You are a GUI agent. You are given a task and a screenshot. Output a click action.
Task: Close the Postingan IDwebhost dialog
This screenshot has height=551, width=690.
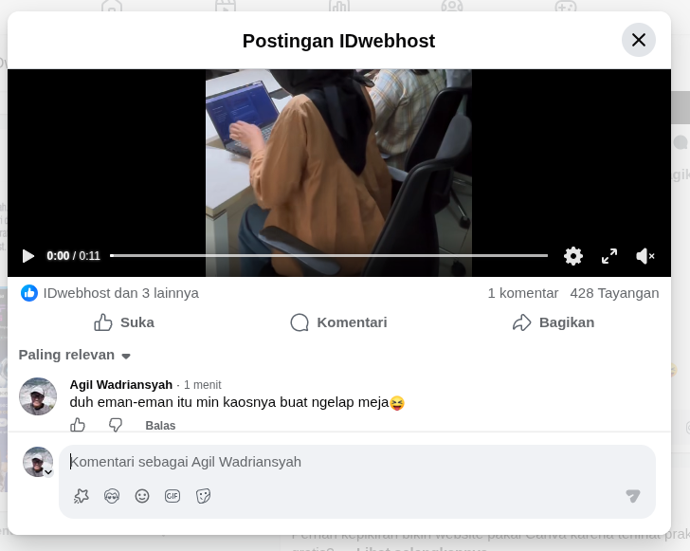tap(639, 40)
